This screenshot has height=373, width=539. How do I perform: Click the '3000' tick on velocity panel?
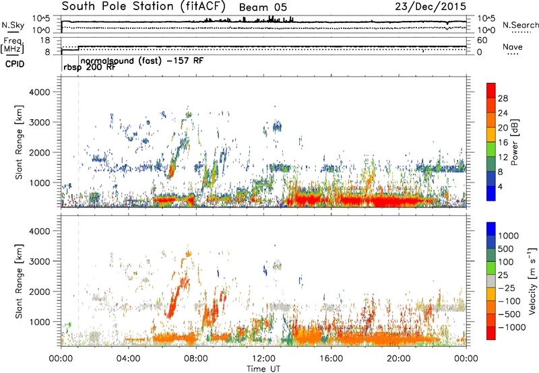40,261
